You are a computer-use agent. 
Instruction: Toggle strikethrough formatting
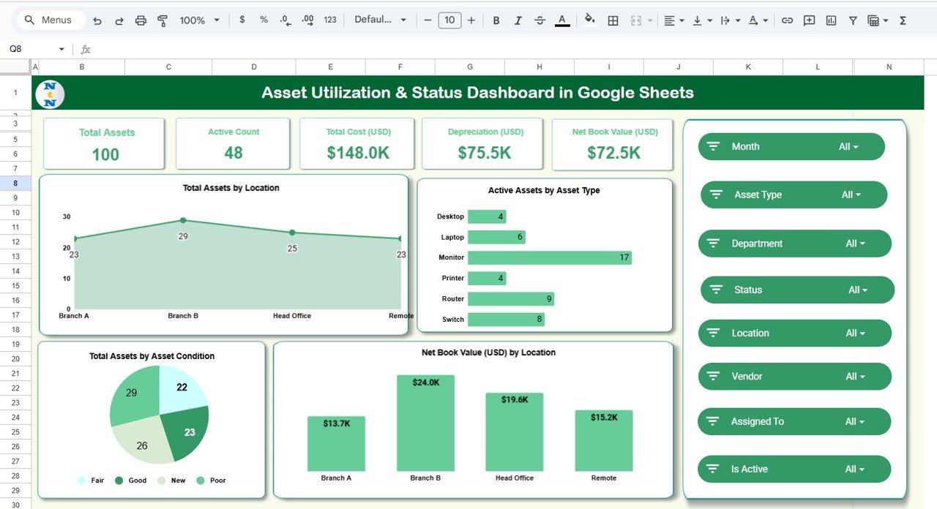click(540, 20)
